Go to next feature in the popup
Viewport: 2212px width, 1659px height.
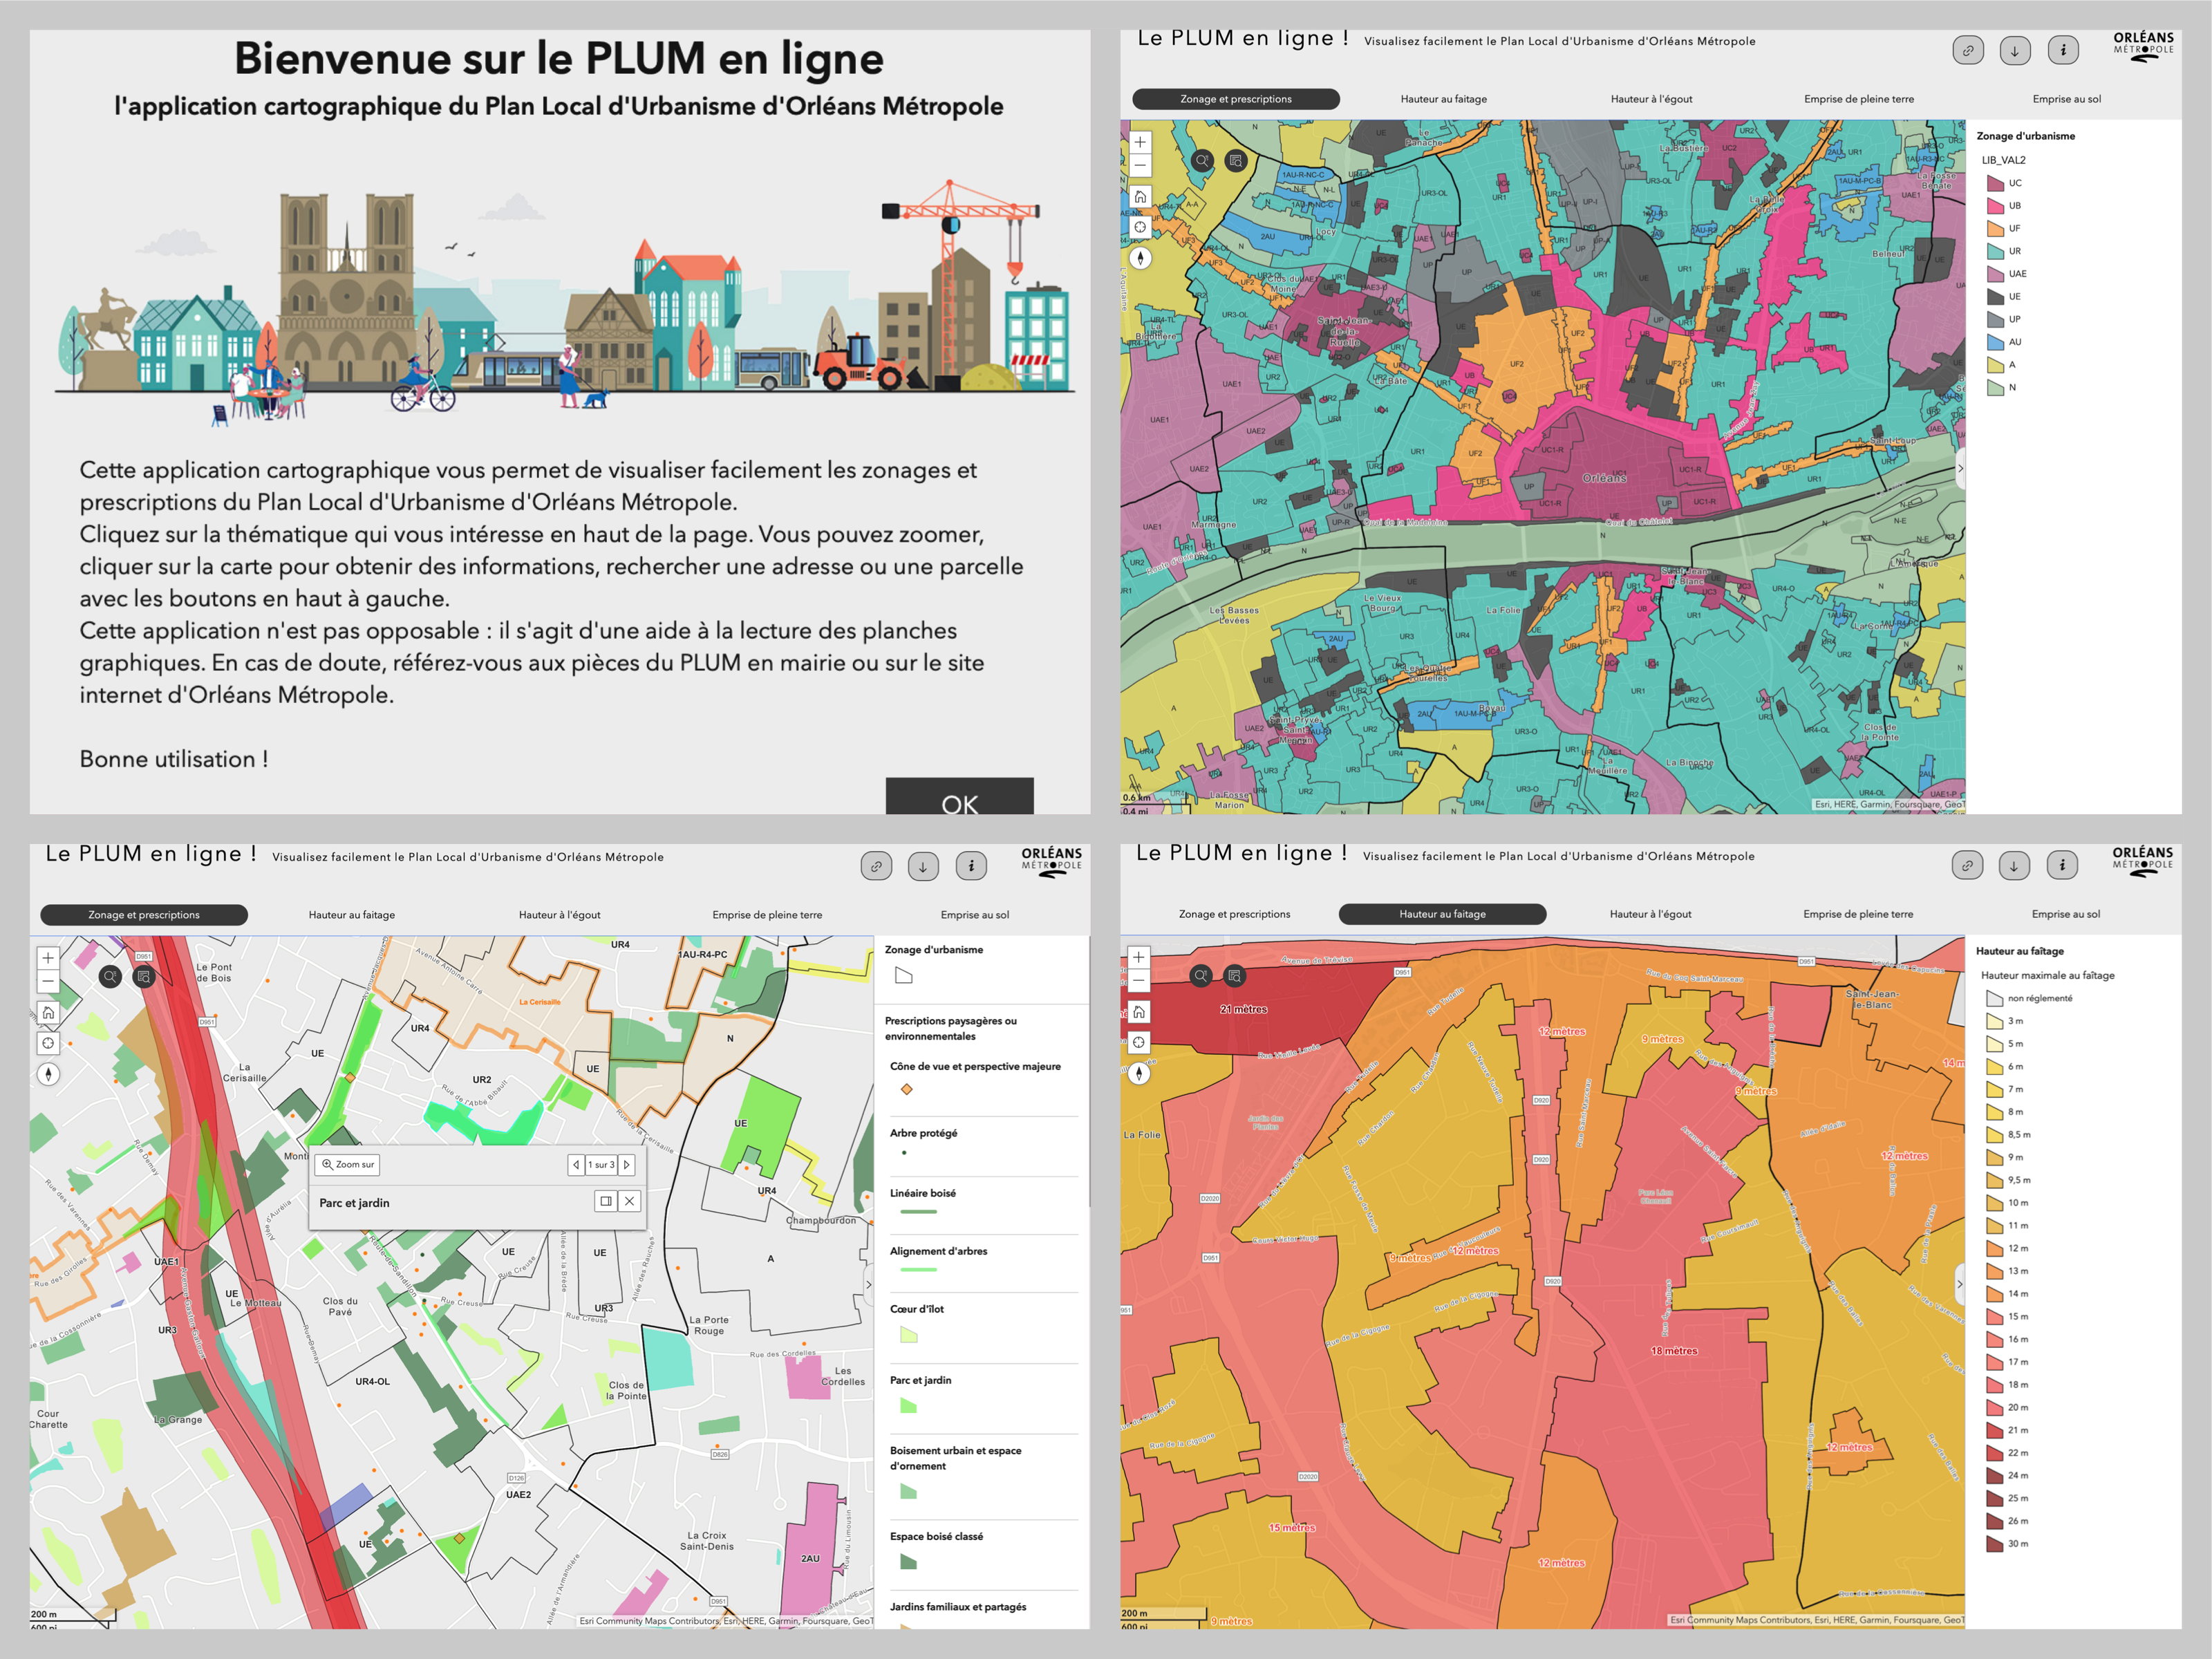pyautogui.click(x=627, y=1164)
